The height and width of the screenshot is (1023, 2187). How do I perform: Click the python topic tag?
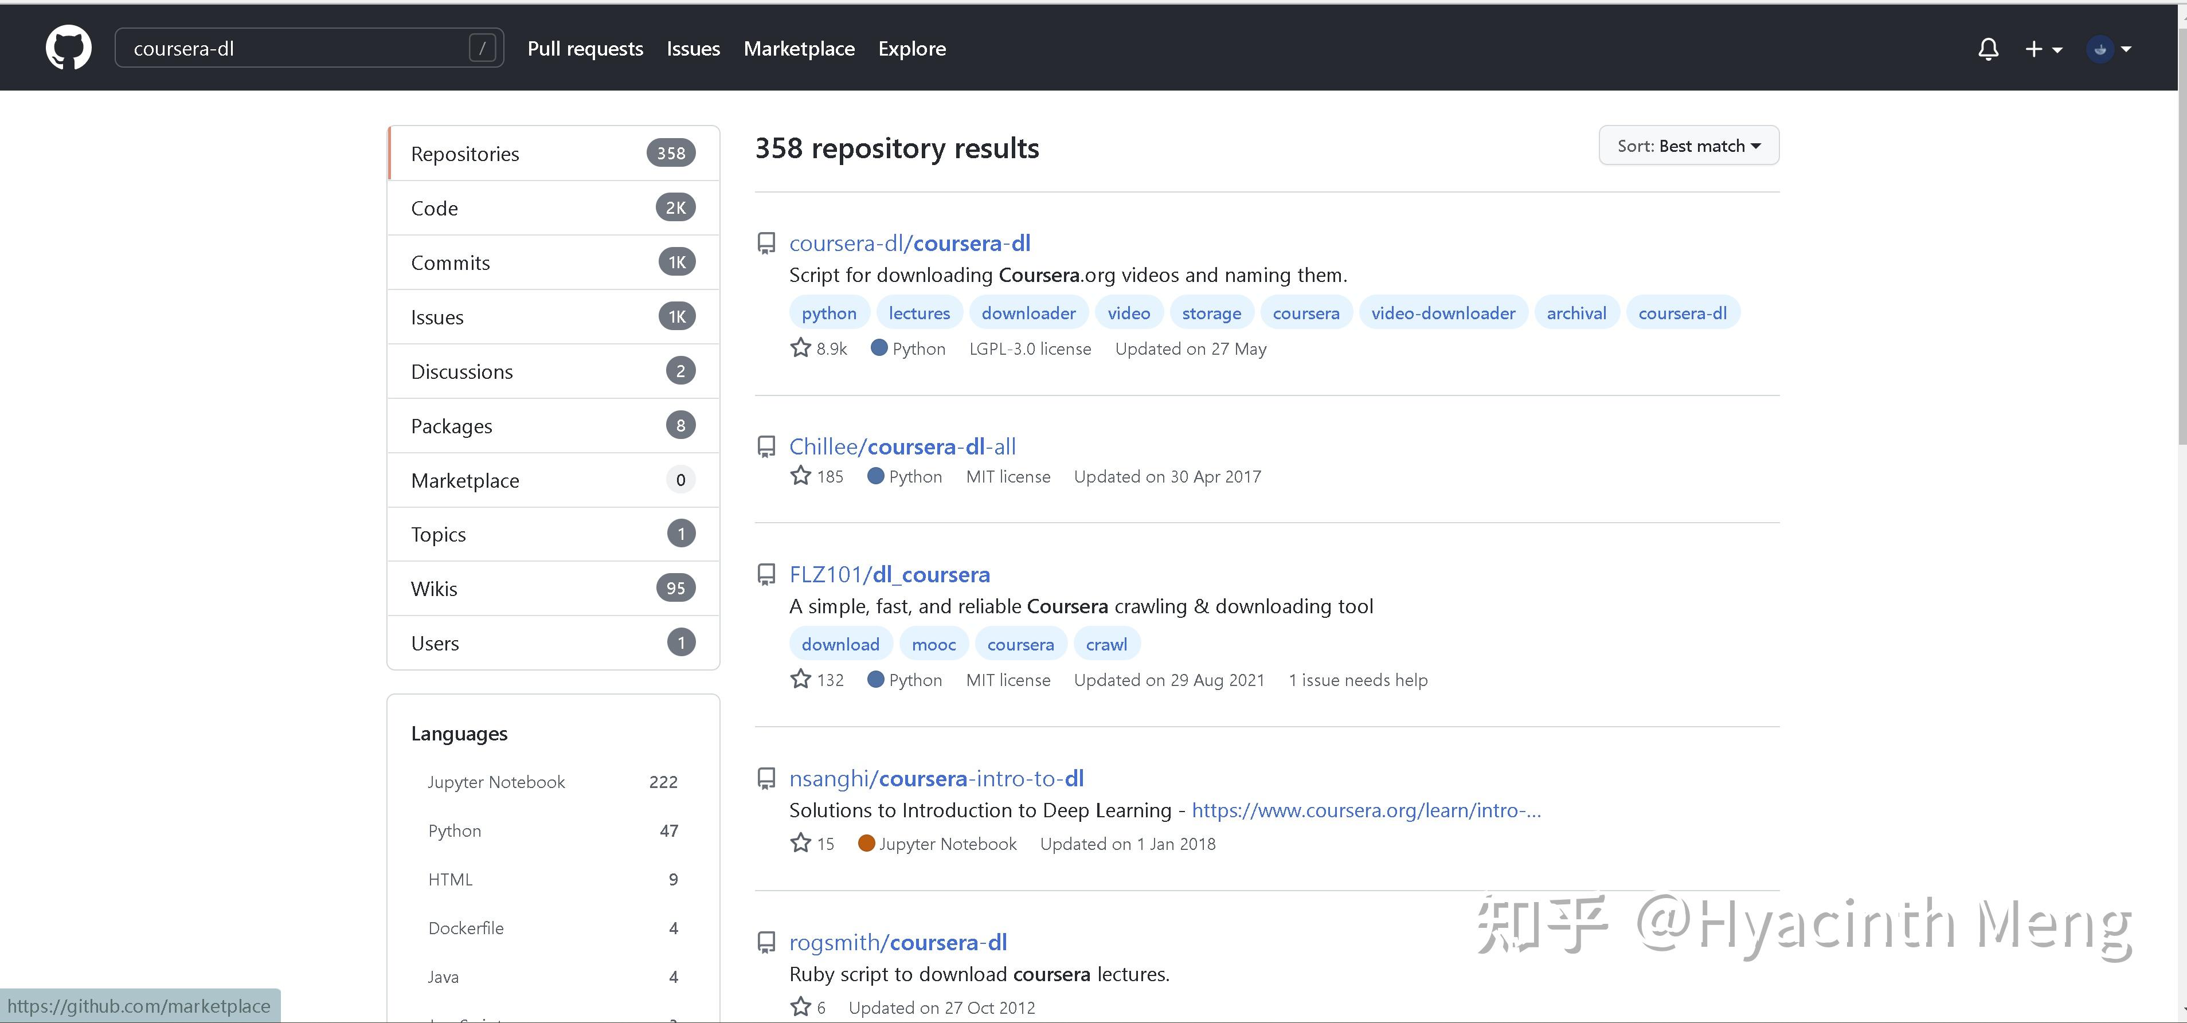click(x=830, y=313)
